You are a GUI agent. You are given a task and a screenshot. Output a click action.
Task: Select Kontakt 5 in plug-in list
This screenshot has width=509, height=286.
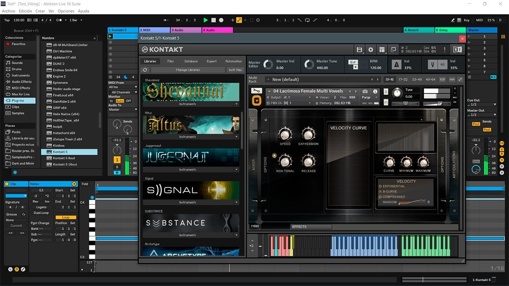pos(69,152)
